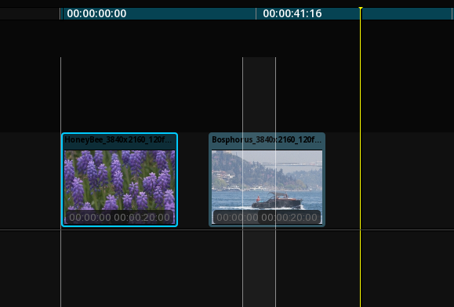
Task: Click the HoneyBee_3840x2160 clip title
Action: tap(118, 140)
